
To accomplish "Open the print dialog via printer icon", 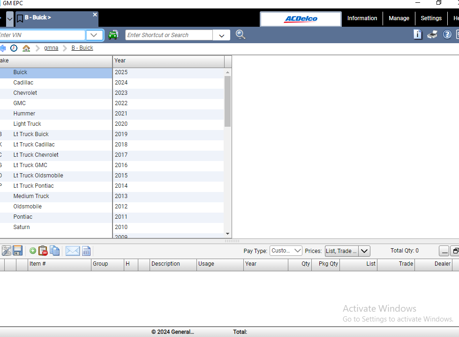I will (432, 34).
